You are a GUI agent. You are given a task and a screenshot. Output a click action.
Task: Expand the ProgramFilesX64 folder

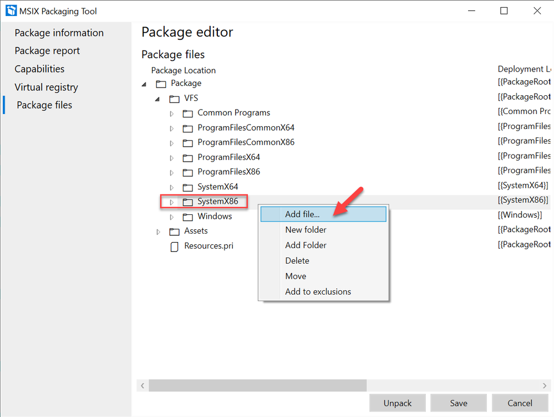[x=172, y=158]
